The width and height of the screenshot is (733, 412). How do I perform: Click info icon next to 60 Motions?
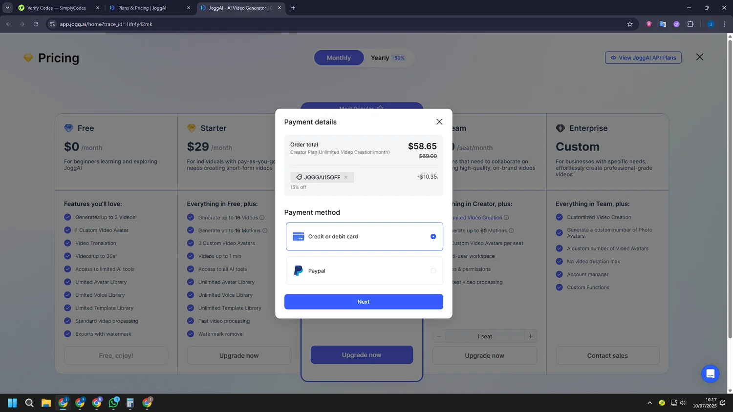click(x=511, y=230)
